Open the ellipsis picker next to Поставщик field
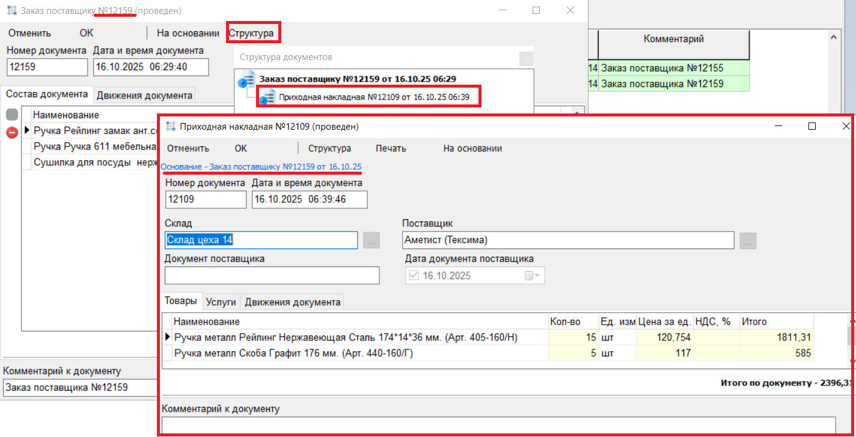Image resolution: width=856 pixels, height=437 pixels. pyautogui.click(x=748, y=241)
